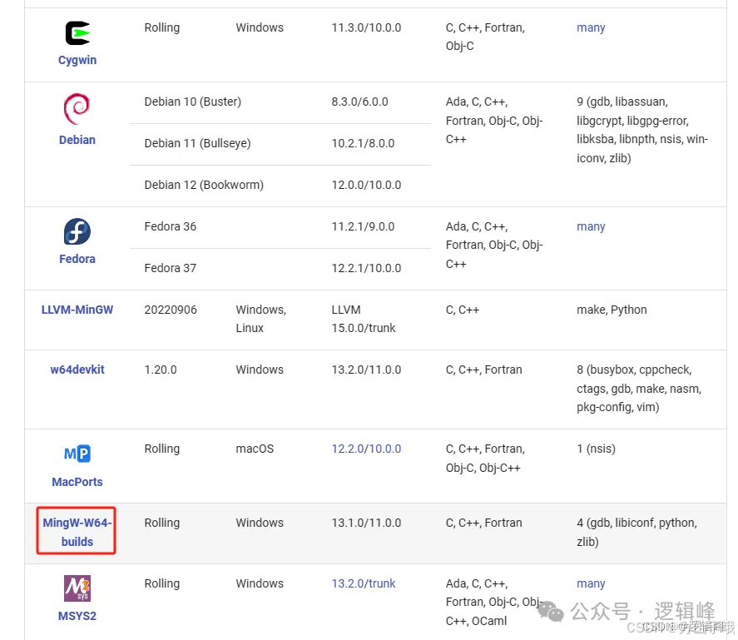
Task: Click the Cygwin logo icon
Action: (x=77, y=33)
